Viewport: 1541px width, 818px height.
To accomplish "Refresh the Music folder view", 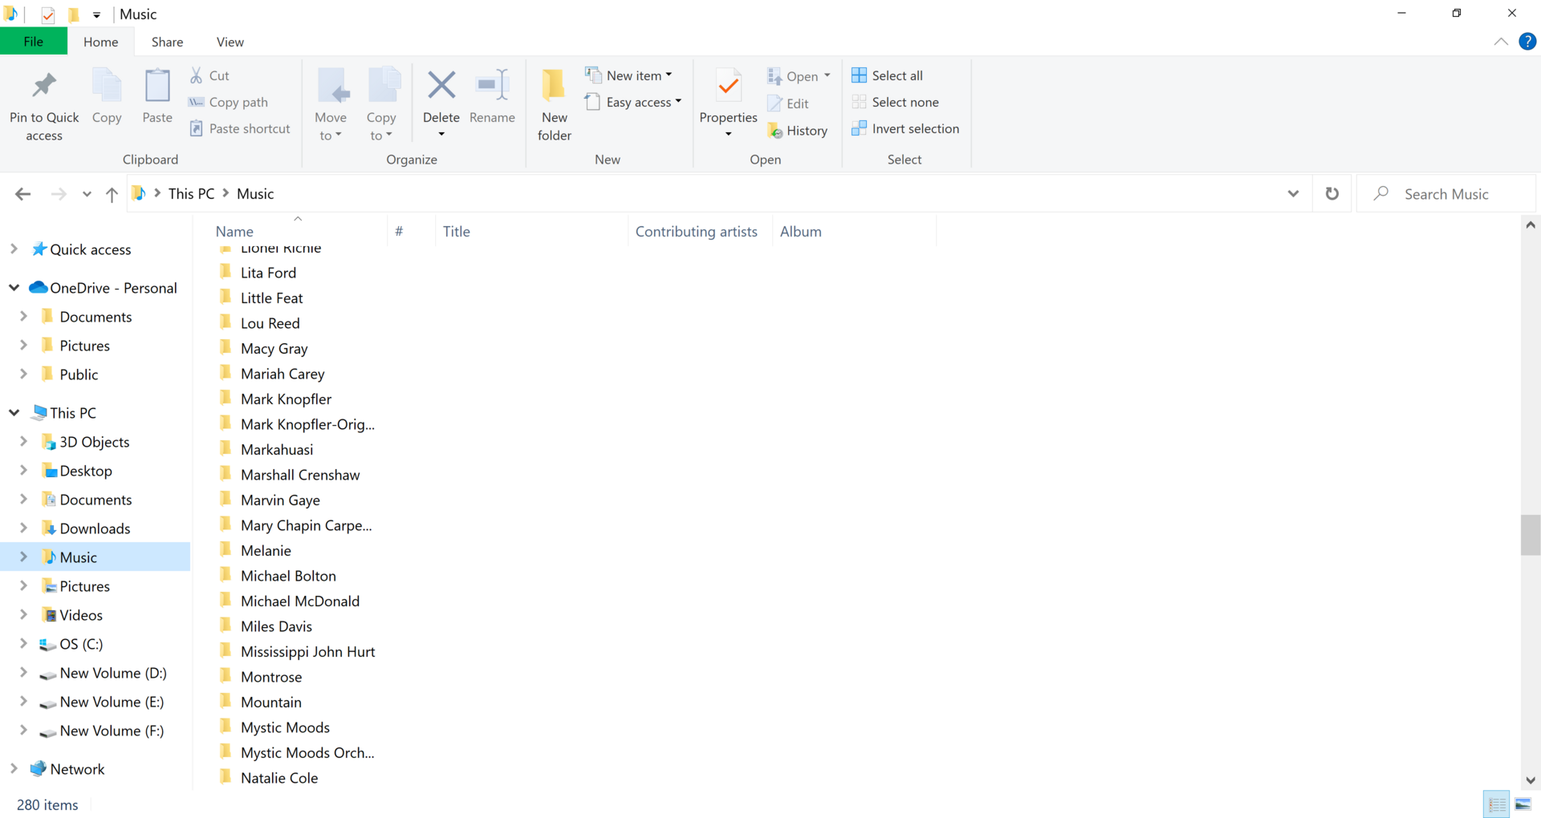I will (x=1332, y=194).
